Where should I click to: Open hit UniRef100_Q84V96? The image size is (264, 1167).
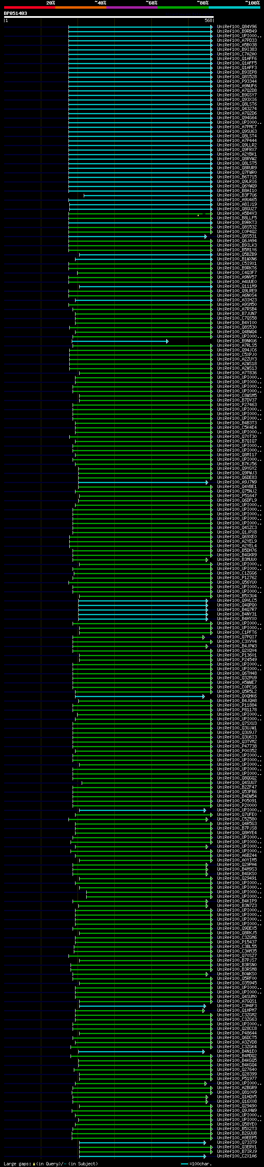(x=237, y=27)
